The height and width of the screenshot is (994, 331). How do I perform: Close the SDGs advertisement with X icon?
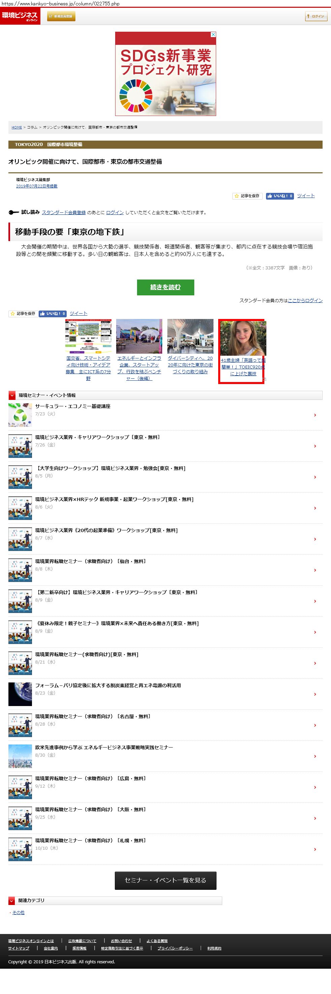(x=213, y=35)
